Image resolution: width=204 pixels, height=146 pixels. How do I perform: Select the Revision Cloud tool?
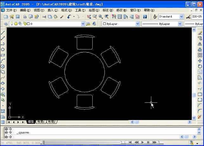pyautogui.click(x=3, y=72)
